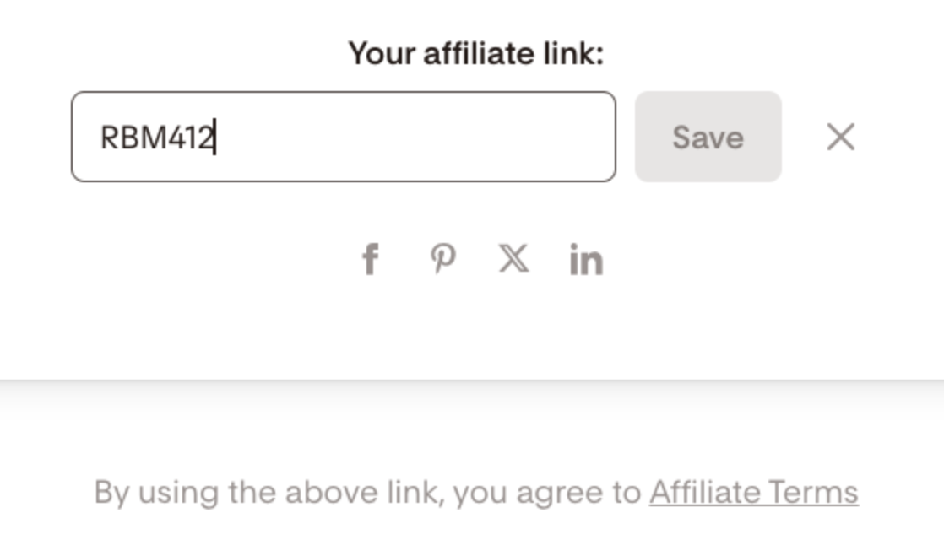Share the affiliate link on Pinterest

(x=442, y=260)
